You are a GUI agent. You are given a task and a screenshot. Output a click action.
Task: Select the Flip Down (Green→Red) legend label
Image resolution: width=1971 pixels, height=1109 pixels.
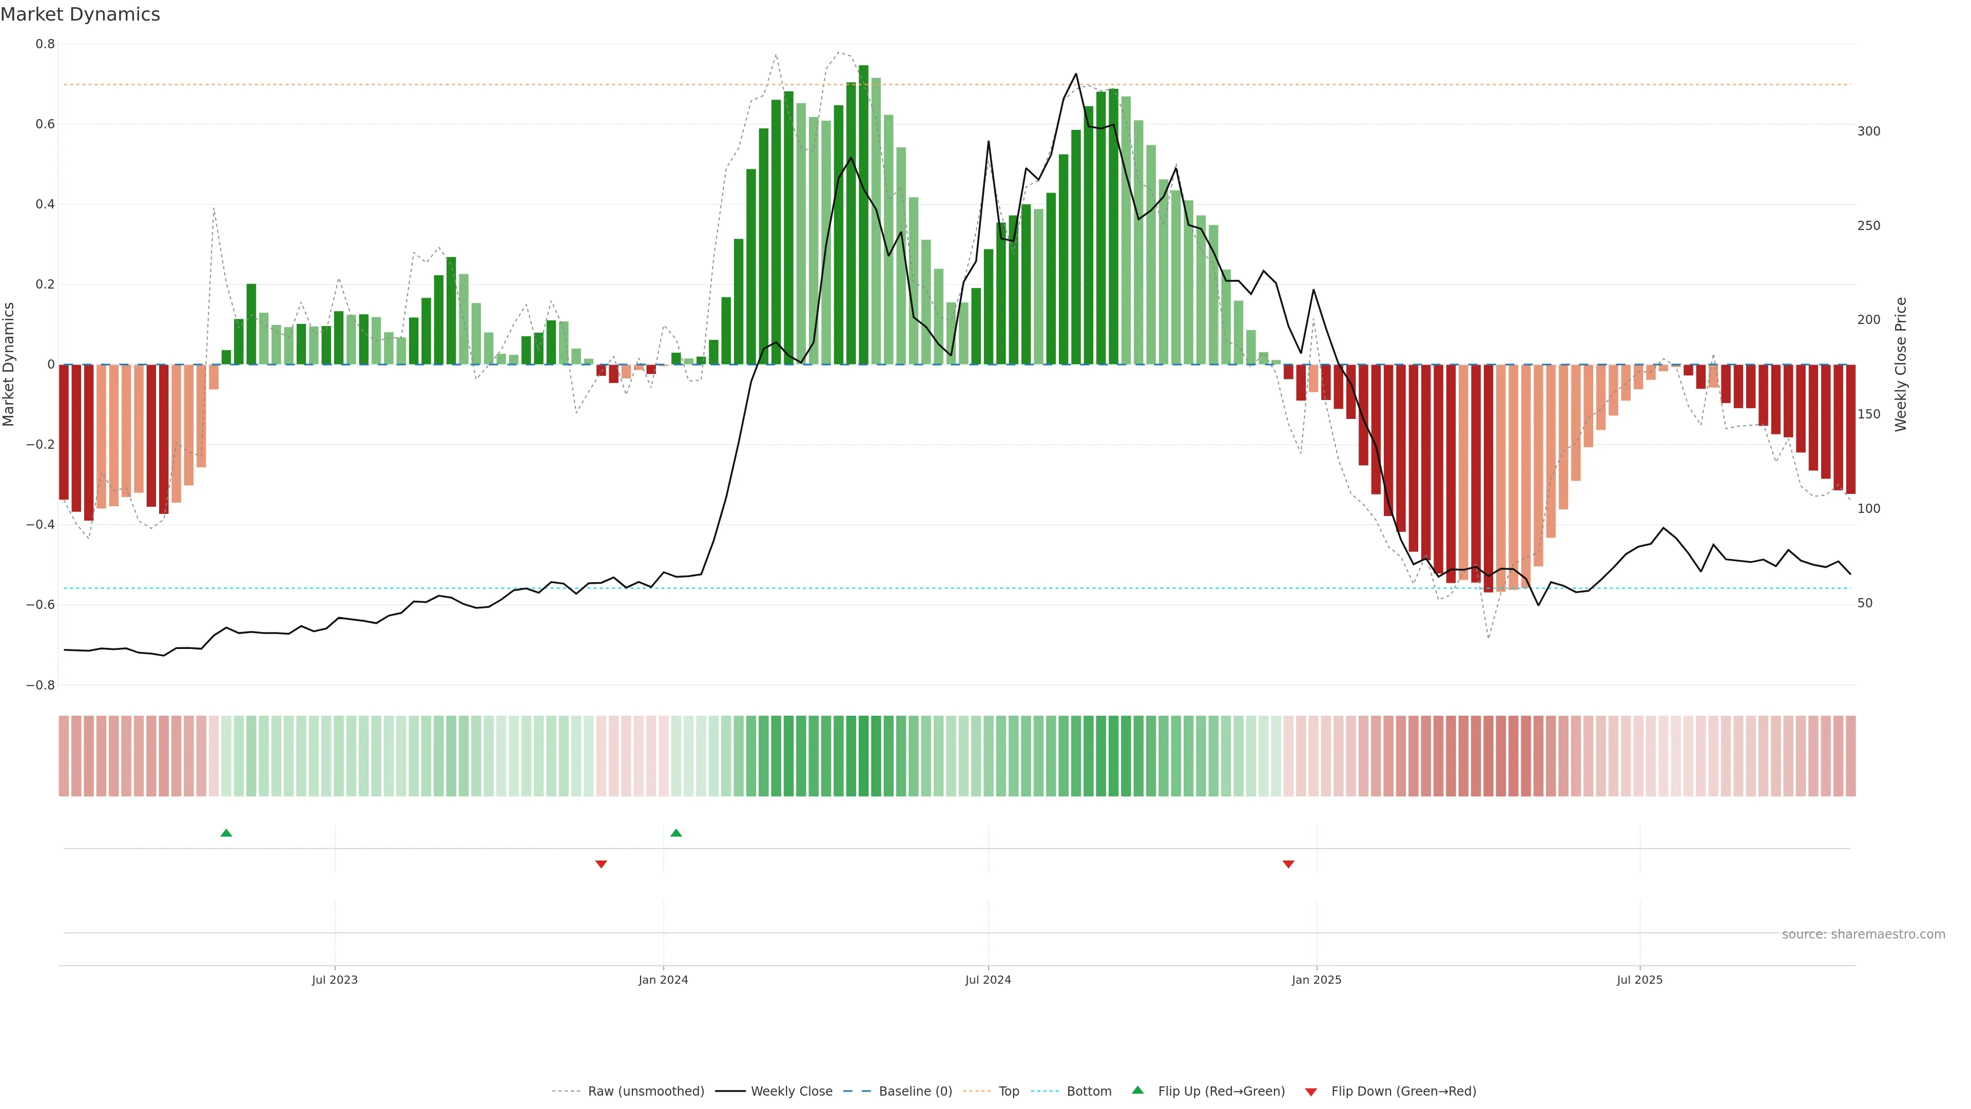[1403, 1092]
